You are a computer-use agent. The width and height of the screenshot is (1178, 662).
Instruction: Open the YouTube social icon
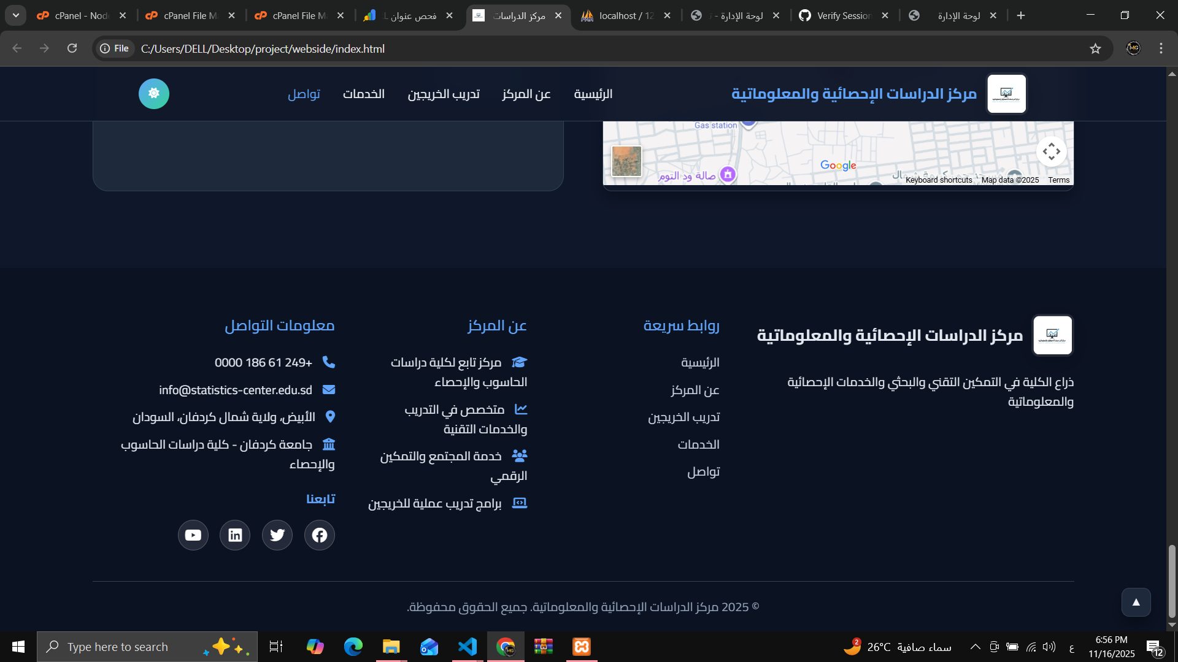[x=193, y=535]
